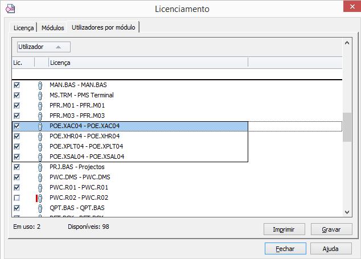Toggle the PWC.DMS licence checkbox
The image size is (361, 259).
point(17,177)
